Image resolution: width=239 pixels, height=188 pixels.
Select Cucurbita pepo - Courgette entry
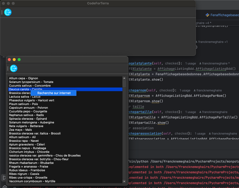pos(28,111)
